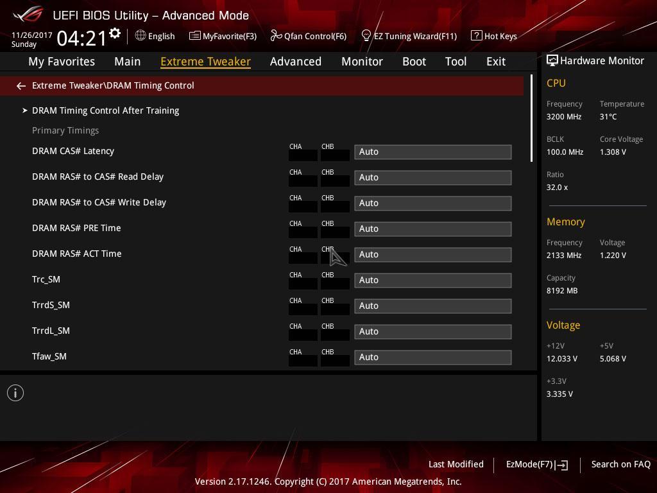Select the TrrdS_SM label
657x493 pixels.
pos(51,305)
